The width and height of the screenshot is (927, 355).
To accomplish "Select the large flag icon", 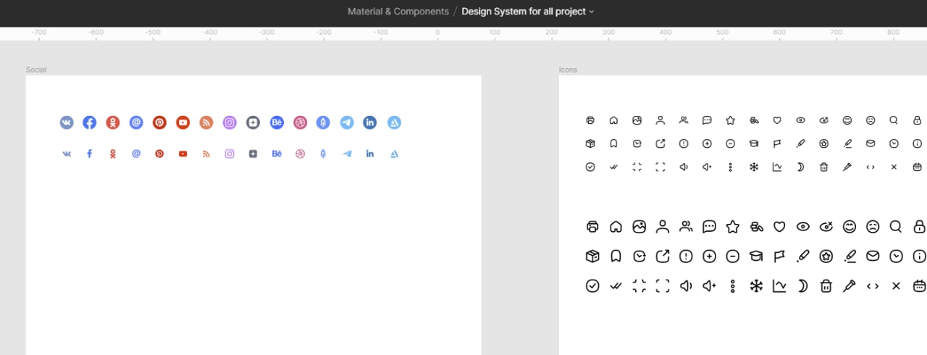I will coord(779,256).
